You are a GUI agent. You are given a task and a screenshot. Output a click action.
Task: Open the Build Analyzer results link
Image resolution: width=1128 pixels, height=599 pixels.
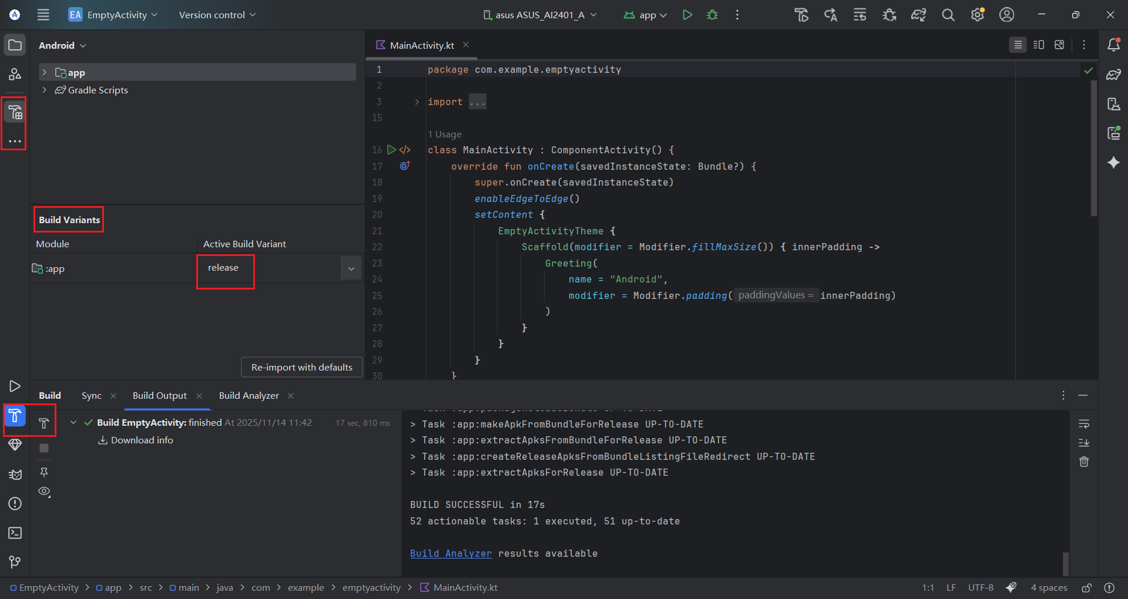pyautogui.click(x=451, y=553)
